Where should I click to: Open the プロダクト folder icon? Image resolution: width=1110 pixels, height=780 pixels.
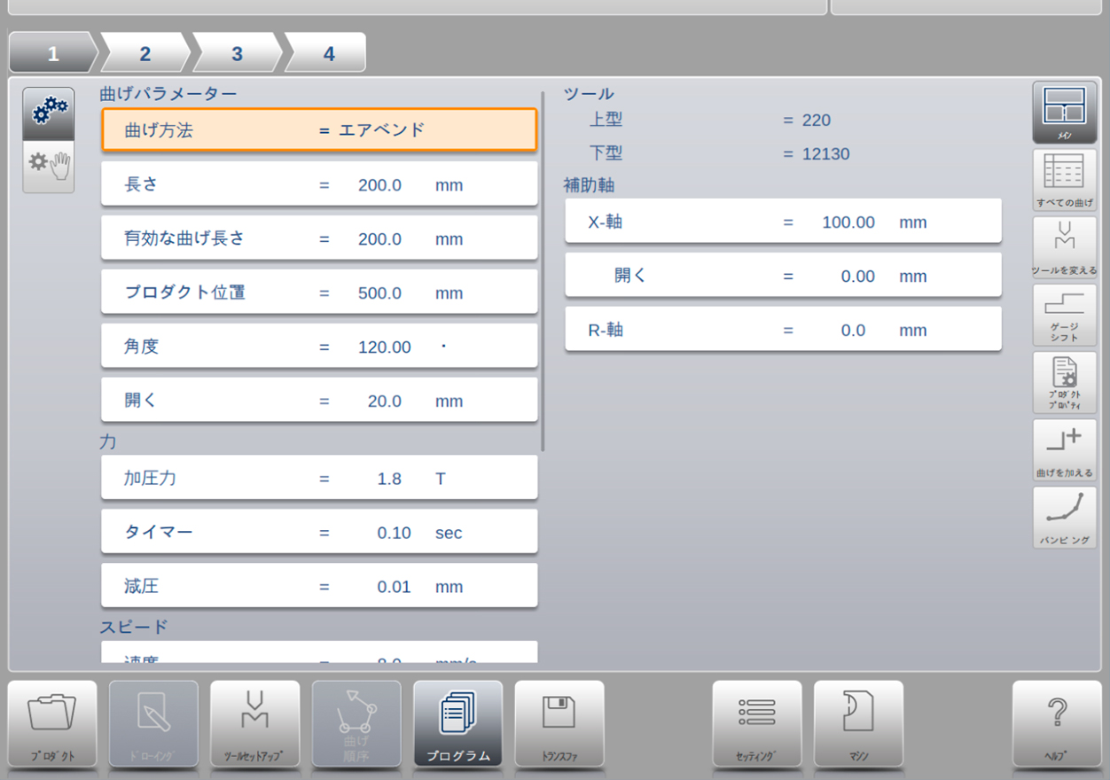[52, 723]
